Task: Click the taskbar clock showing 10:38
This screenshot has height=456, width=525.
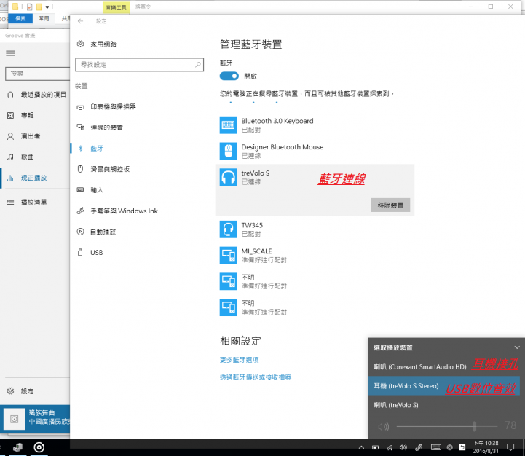Action: tap(486, 447)
